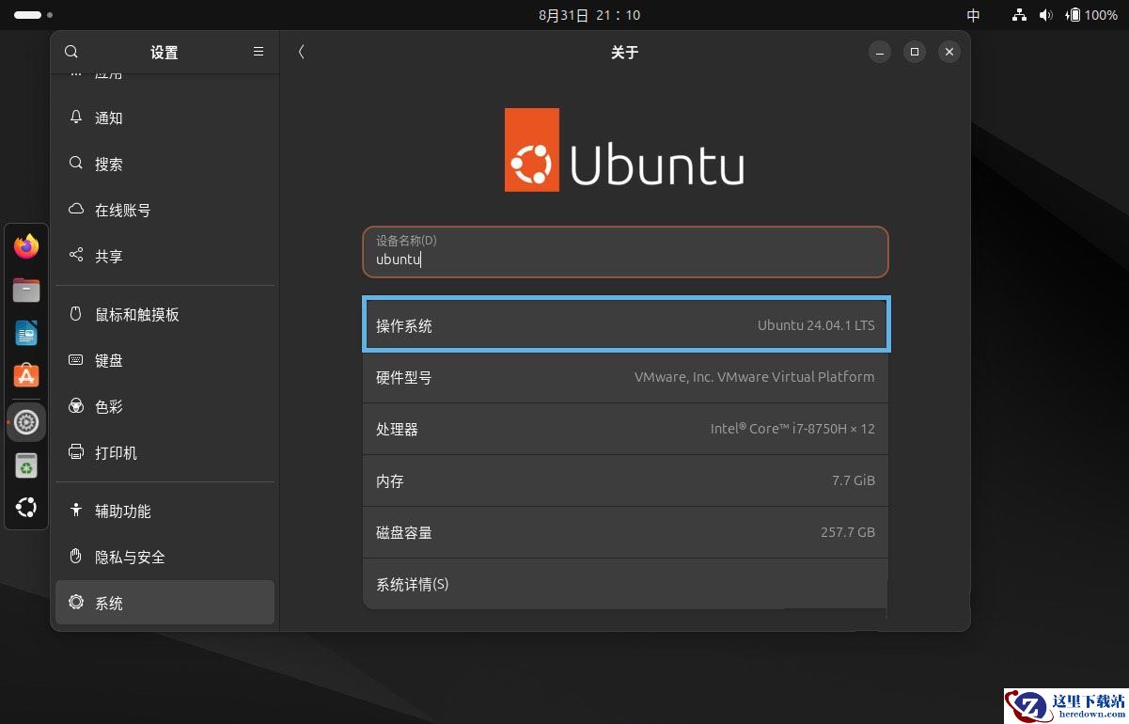Viewport: 1129px width, 724px height.
Task: Show applications via Ubuntu logo in dock
Action: point(26,508)
